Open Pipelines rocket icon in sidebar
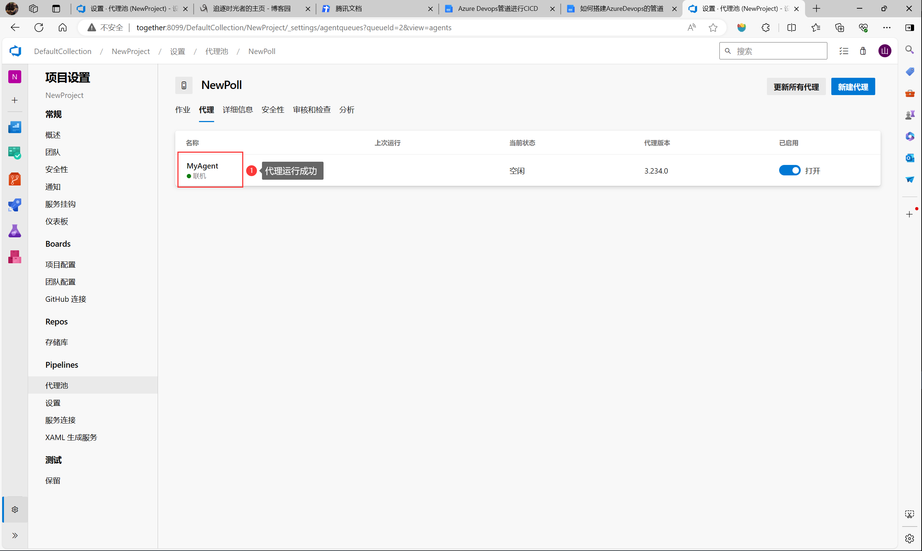The width and height of the screenshot is (922, 551). (14, 205)
